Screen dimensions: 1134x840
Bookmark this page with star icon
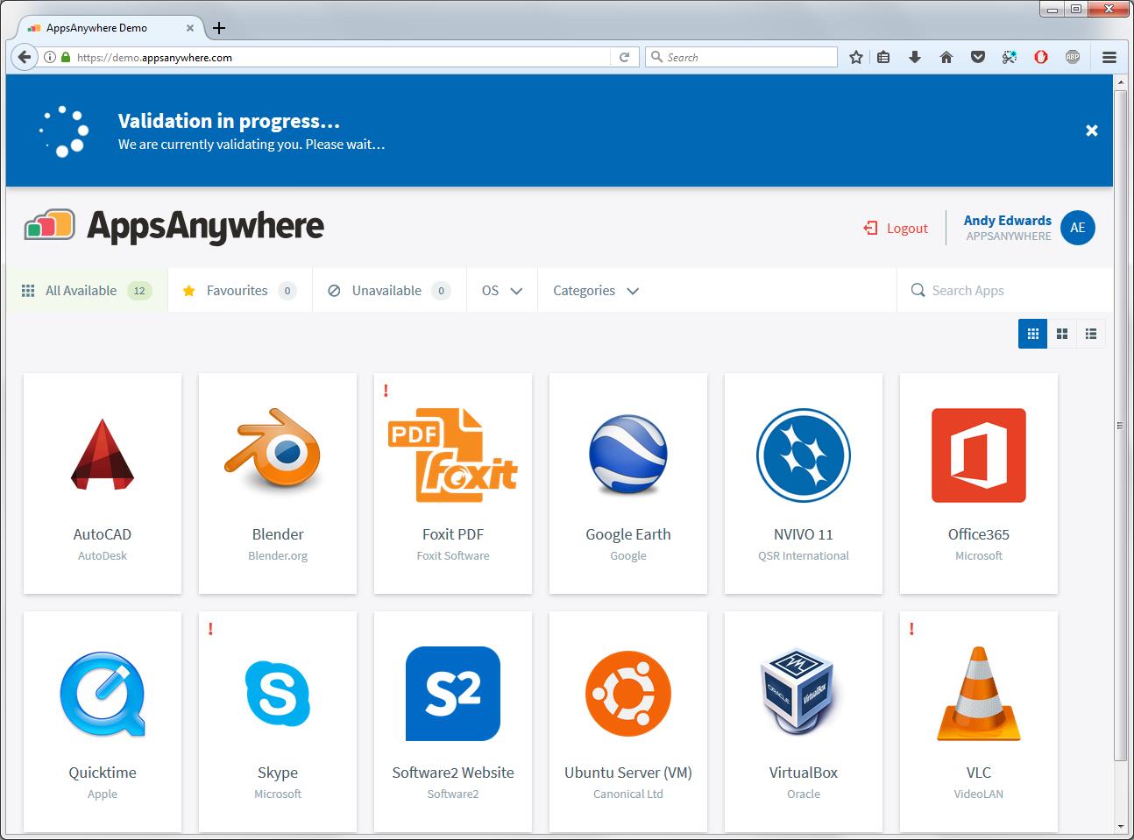pyautogui.click(x=856, y=57)
